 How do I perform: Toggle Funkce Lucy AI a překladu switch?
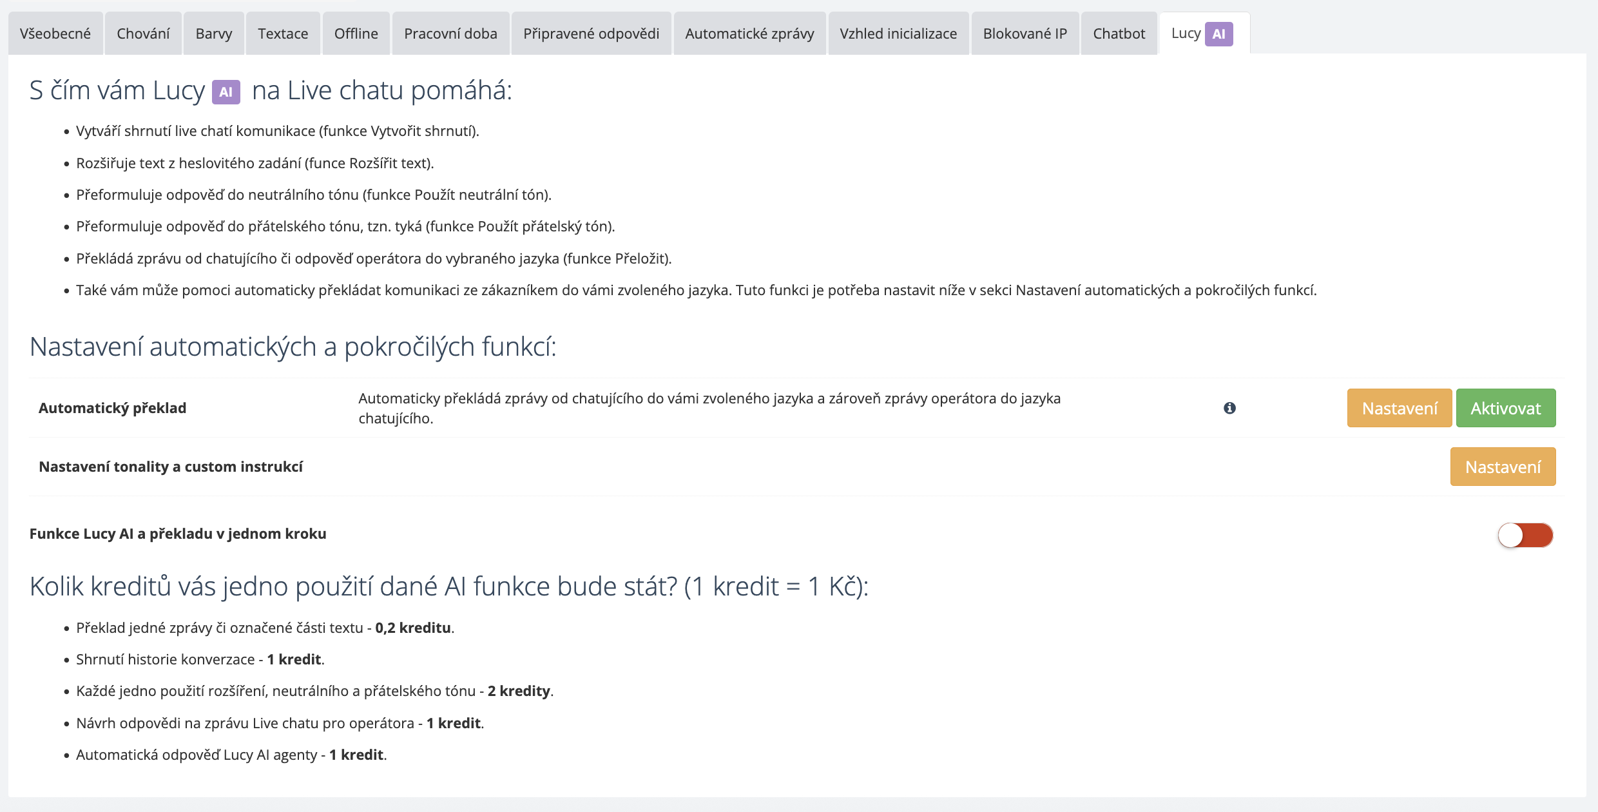[x=1525, y=535]
